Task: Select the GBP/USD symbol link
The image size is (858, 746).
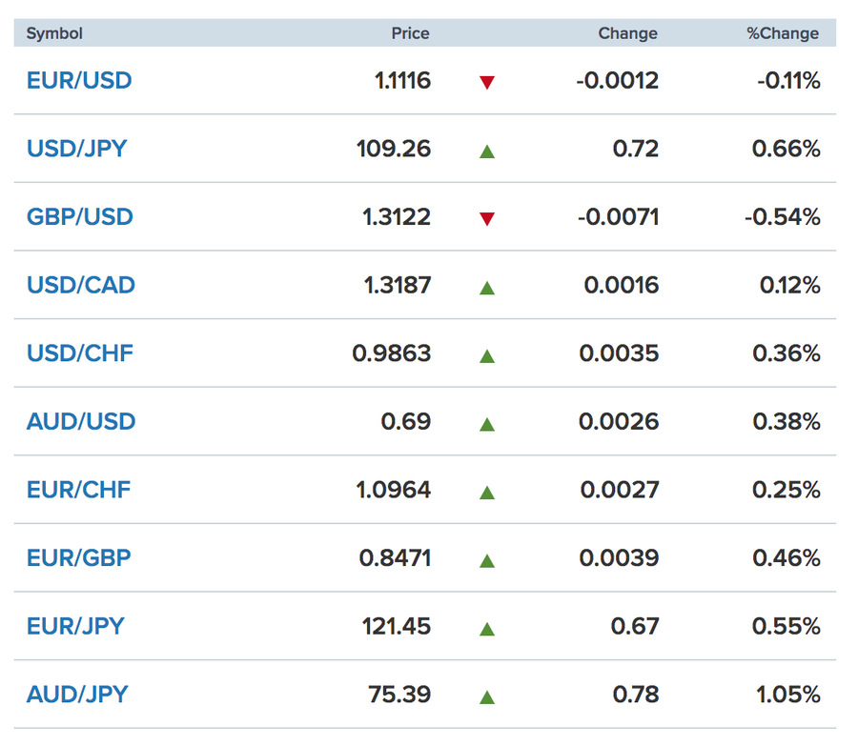Action: point(80,217)
